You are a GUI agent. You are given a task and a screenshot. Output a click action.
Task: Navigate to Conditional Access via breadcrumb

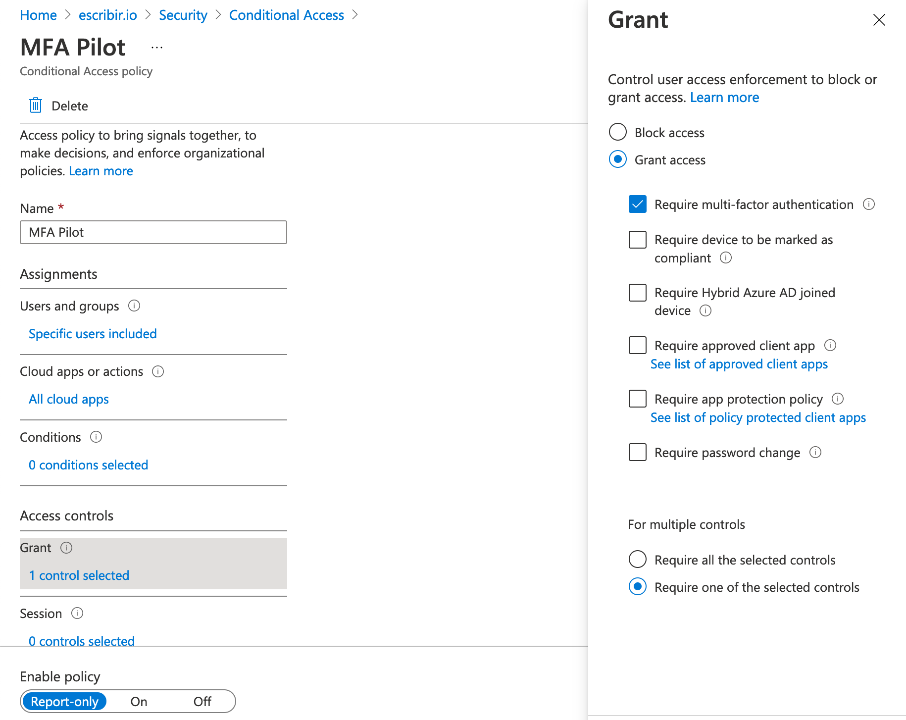[x=286, y=15]
